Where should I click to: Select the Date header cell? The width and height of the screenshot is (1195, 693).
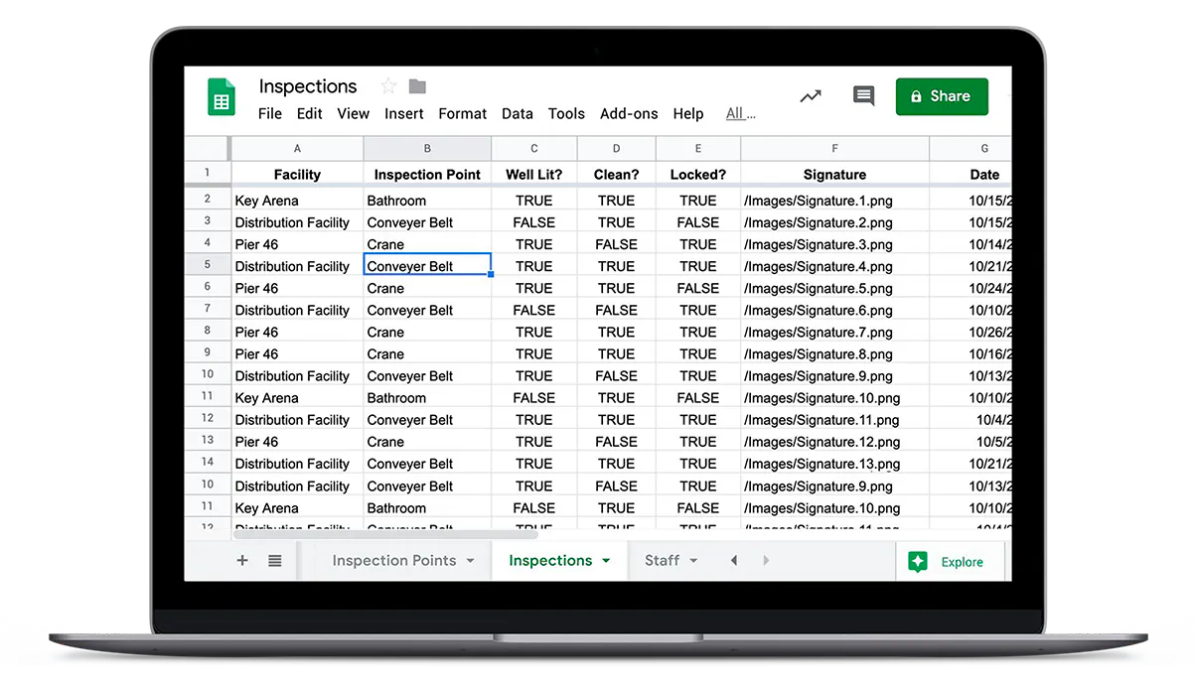971,174
